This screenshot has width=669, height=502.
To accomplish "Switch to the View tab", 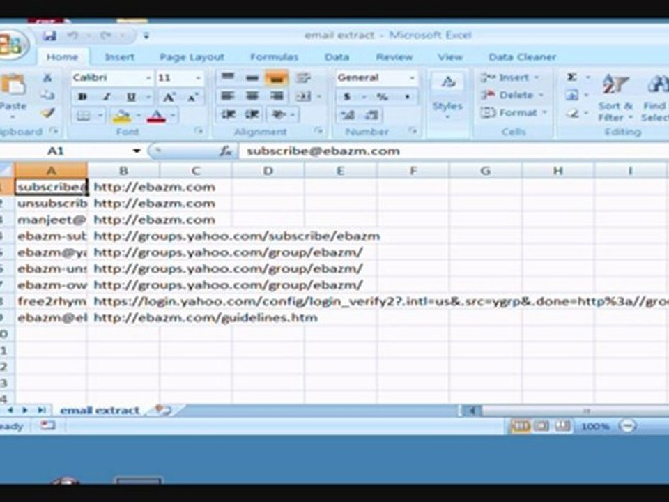I will click(450, 57).
